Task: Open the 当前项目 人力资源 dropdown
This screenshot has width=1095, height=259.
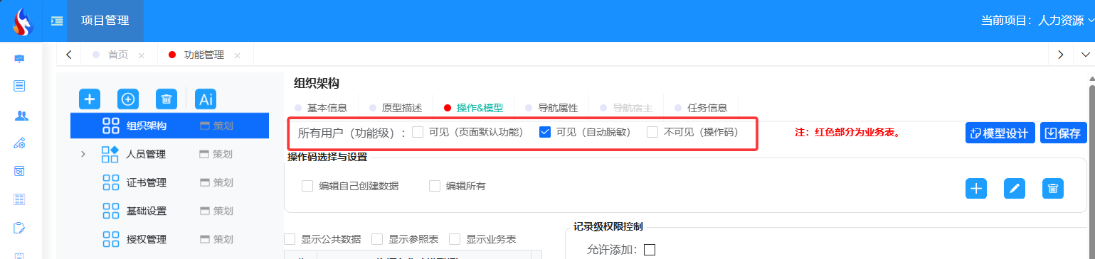Action: click(1037, 21)
